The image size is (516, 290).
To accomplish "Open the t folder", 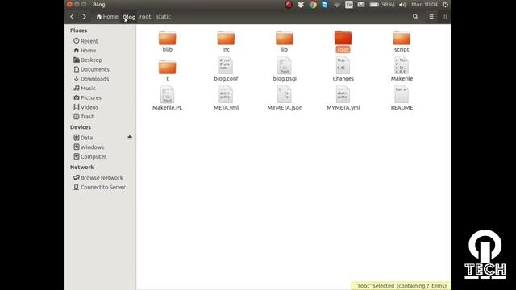I will (167, 70).
